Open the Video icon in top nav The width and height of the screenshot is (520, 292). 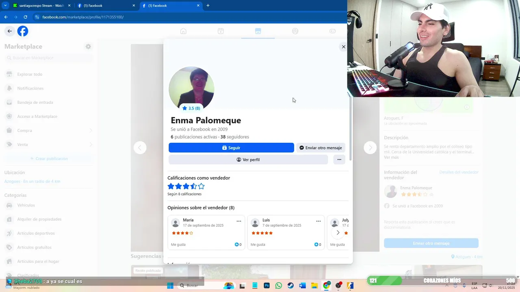(221, 31)
